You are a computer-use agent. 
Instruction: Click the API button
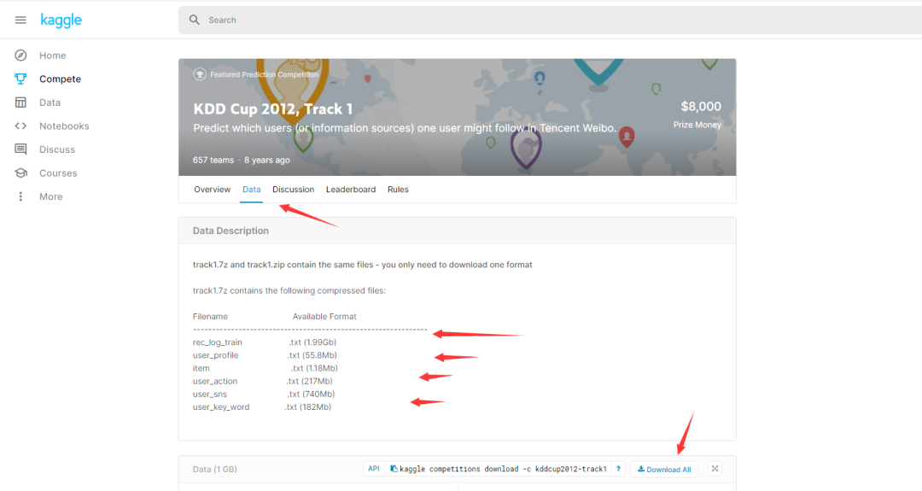[373, 469]
